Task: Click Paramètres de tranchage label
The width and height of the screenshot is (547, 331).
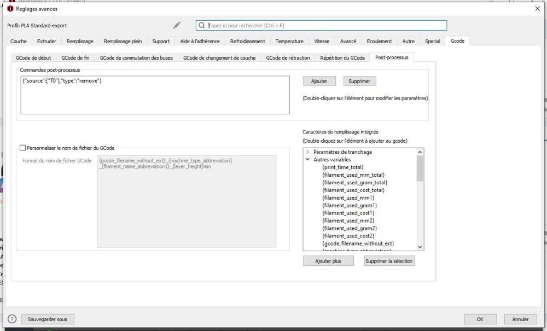Action: (342, 152)
